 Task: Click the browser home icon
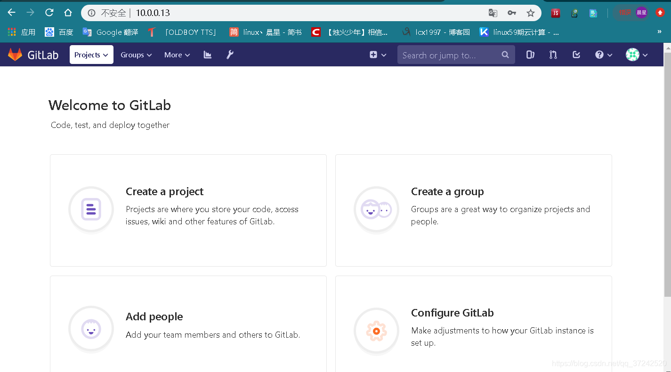pos(68,13)
